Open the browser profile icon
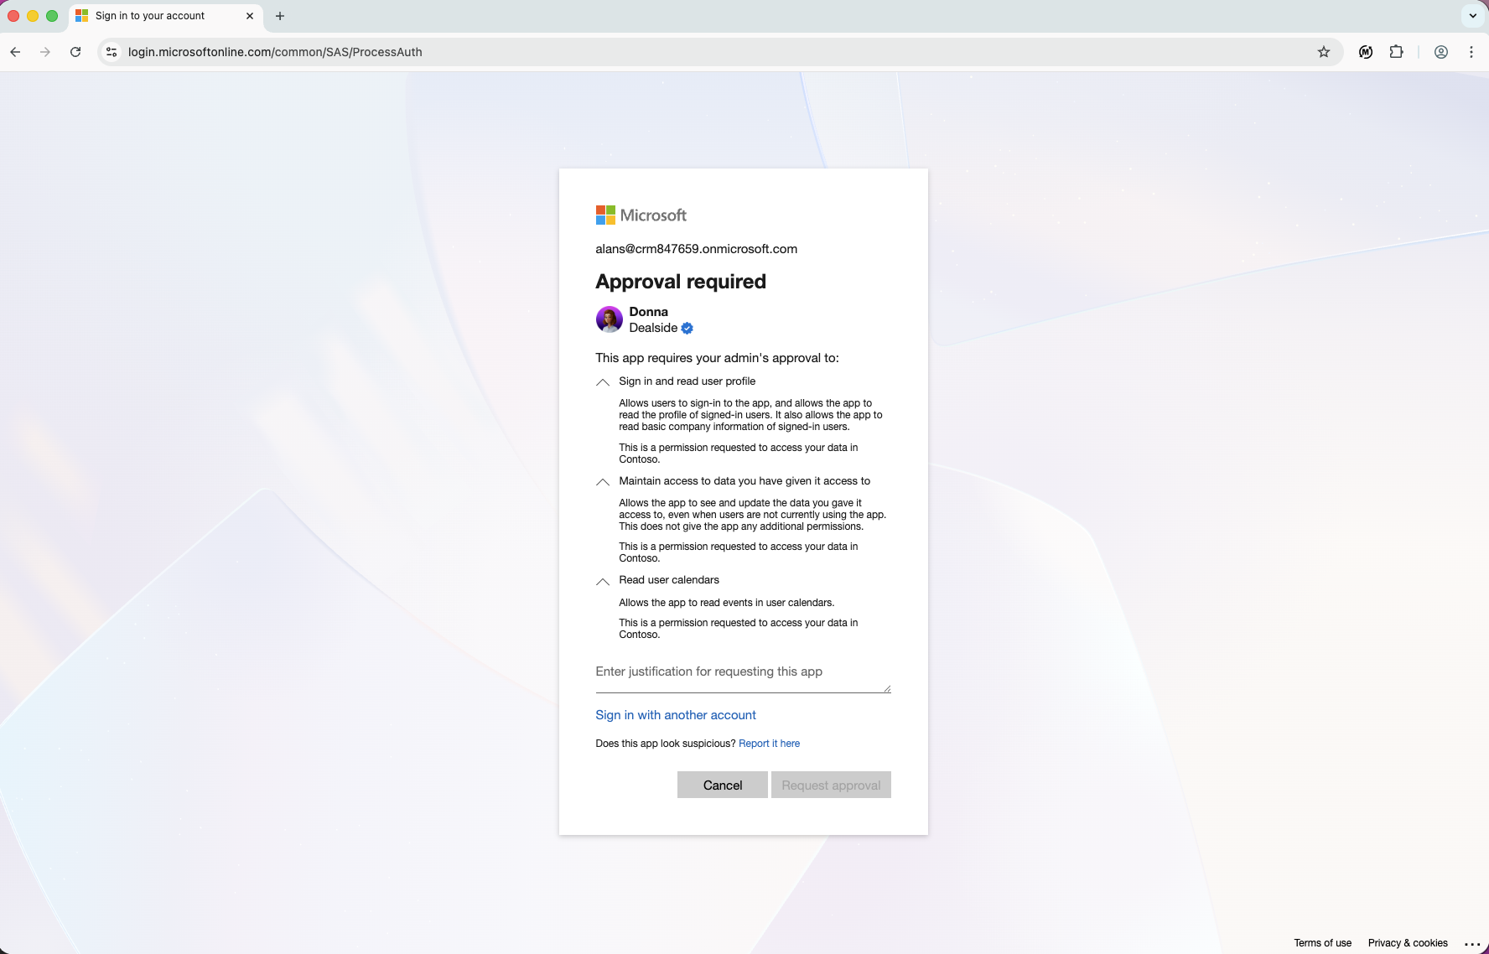 (1441, 52)
